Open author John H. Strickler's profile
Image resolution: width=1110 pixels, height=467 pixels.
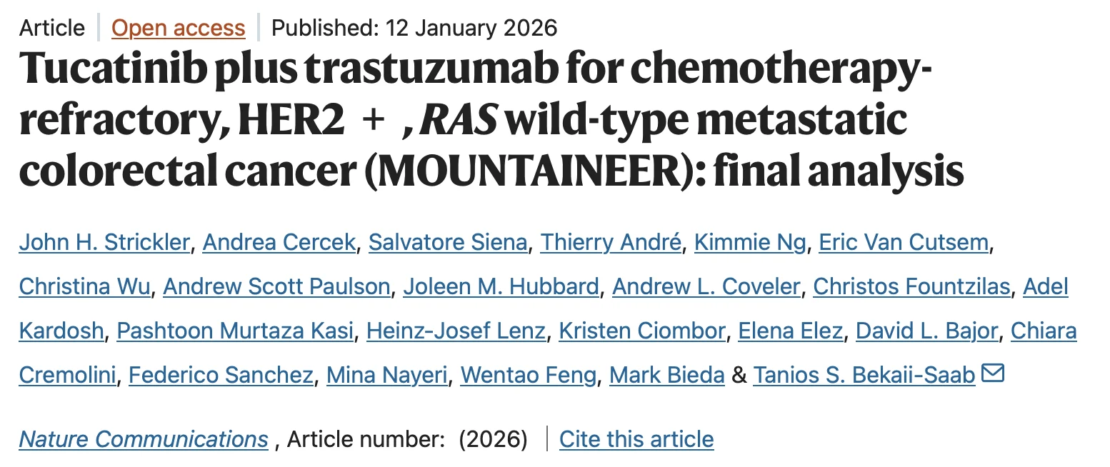tap(104, 243)
